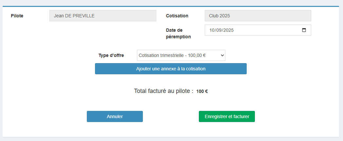
Task: Open the calendar picker icon in date field
Action: coord(304,30)
